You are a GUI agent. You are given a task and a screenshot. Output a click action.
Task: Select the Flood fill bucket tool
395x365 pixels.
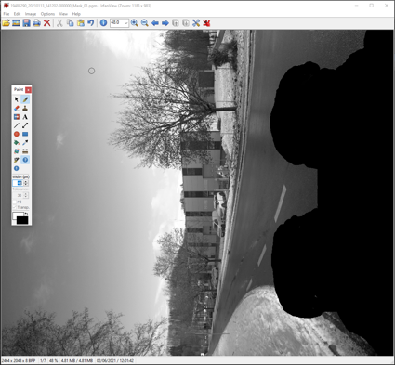coord(17,143)
